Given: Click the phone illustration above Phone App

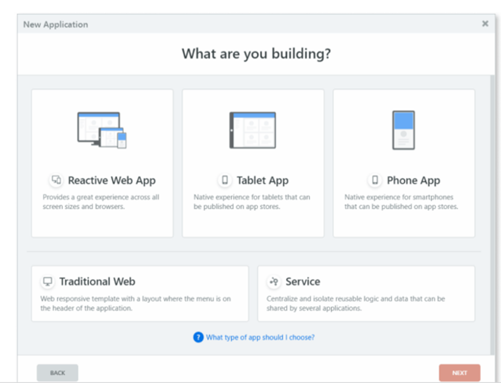Looking at the screenshot, I should [404, 130].
